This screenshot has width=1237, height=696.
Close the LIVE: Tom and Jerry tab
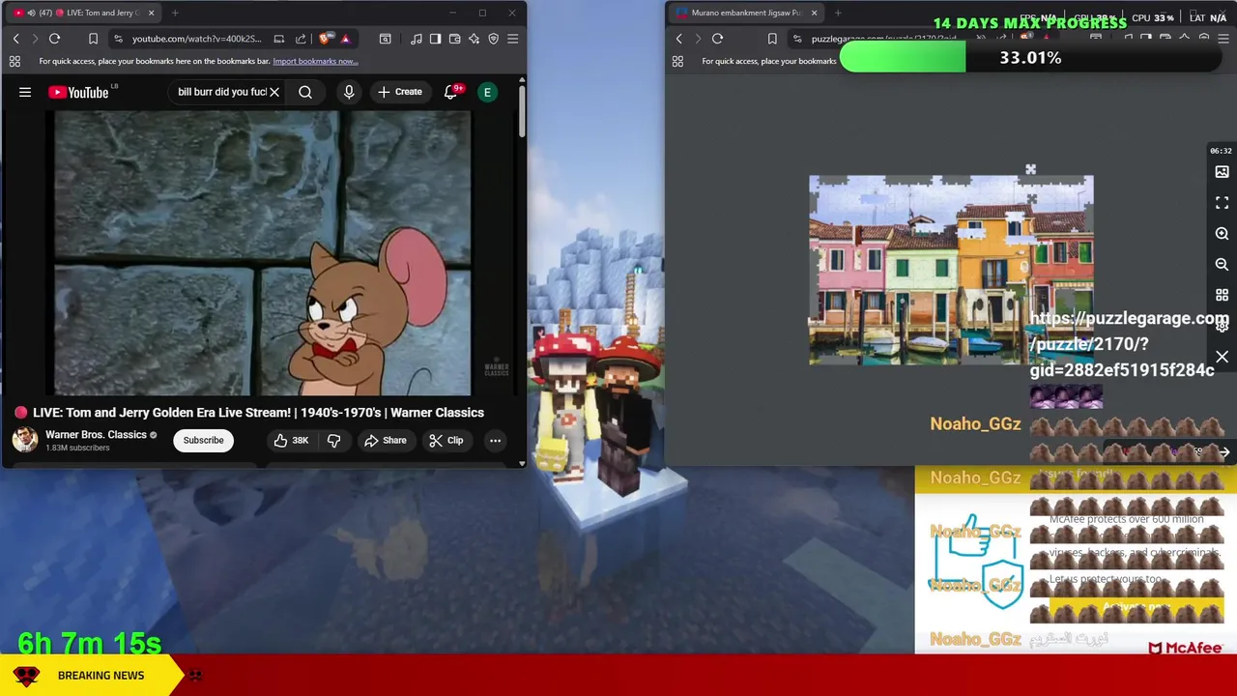[x=151, y=13]
